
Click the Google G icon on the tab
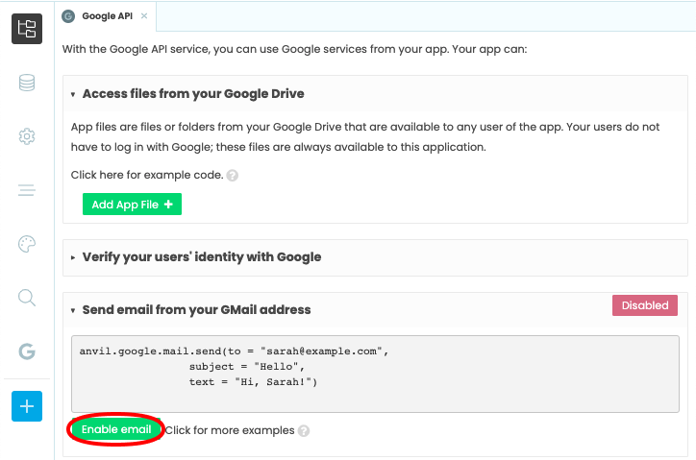coord(68,16)
